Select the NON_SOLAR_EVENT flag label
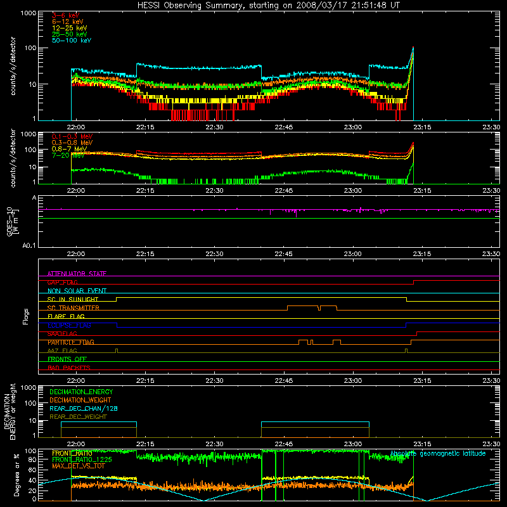 [77, 291]
